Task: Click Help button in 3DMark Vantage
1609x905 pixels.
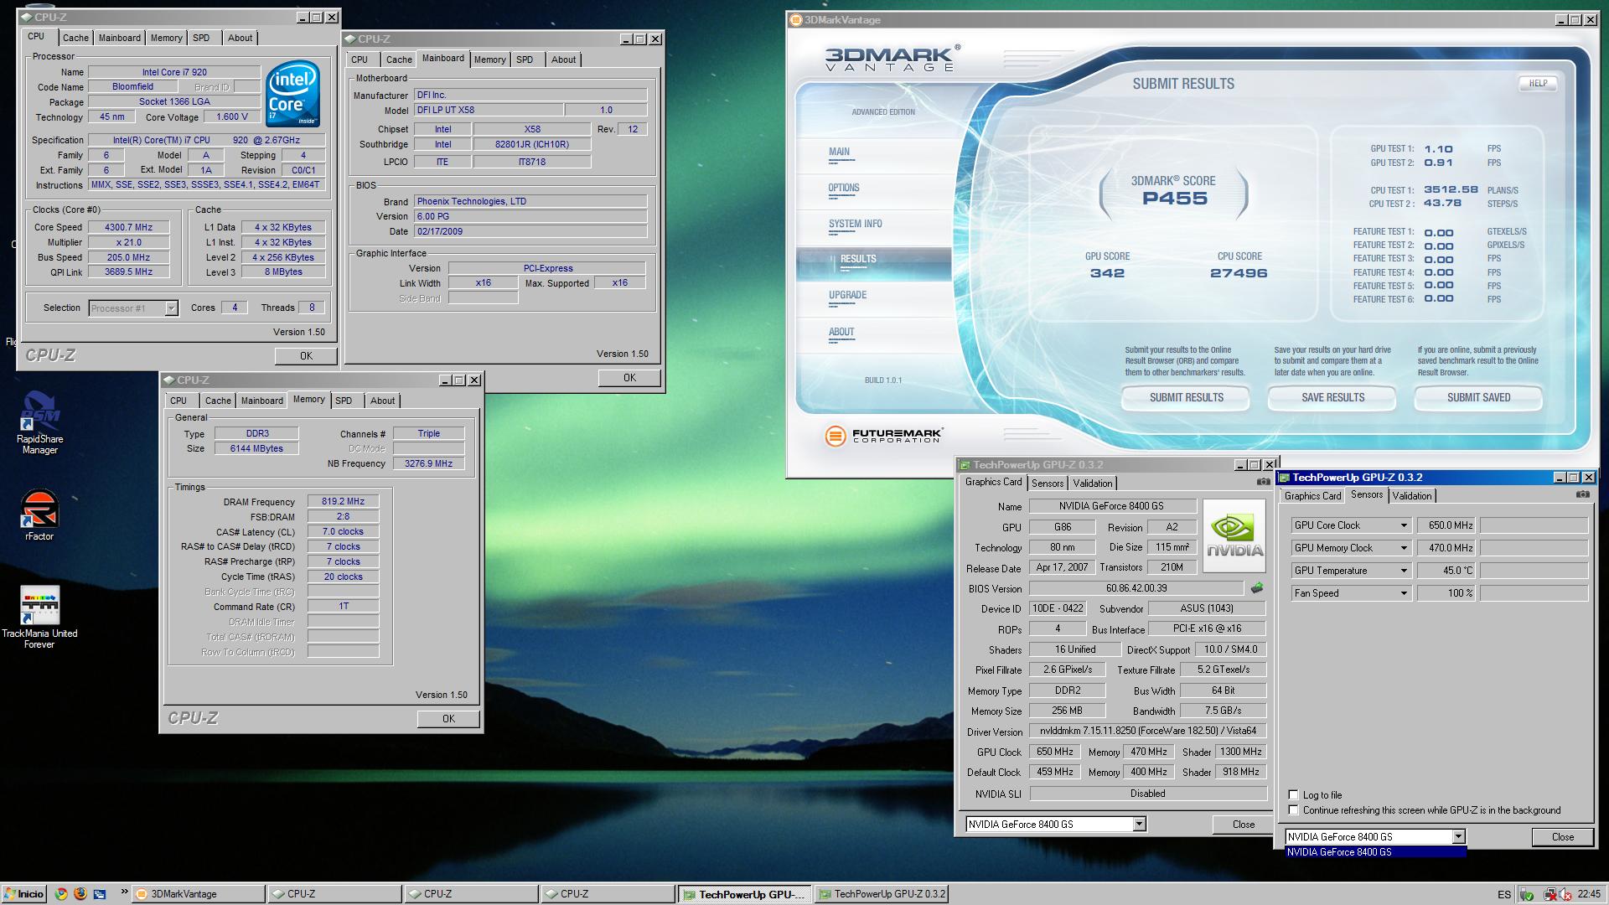Action: point(1538,83)
